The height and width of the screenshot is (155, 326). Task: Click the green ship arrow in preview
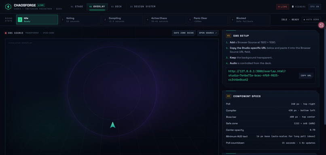pyautogui.click(x=113, y=125)
